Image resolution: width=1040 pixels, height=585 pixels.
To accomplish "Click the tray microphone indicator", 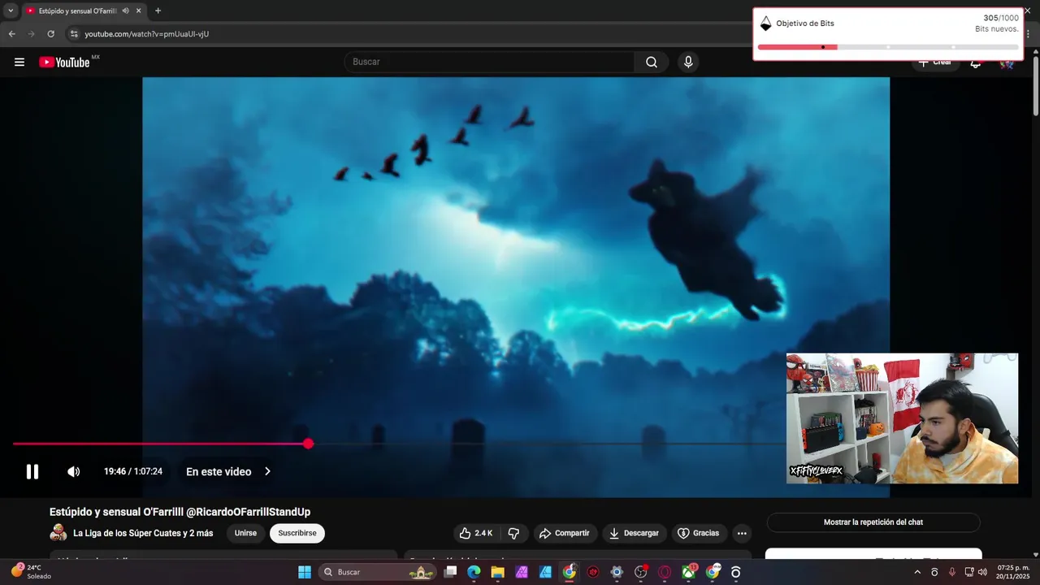I will 952,572.
